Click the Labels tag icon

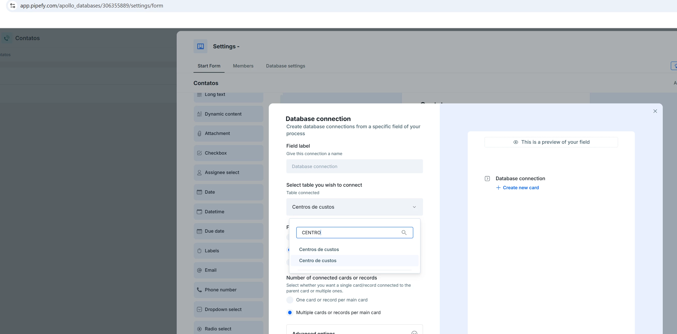pos(199,251)
